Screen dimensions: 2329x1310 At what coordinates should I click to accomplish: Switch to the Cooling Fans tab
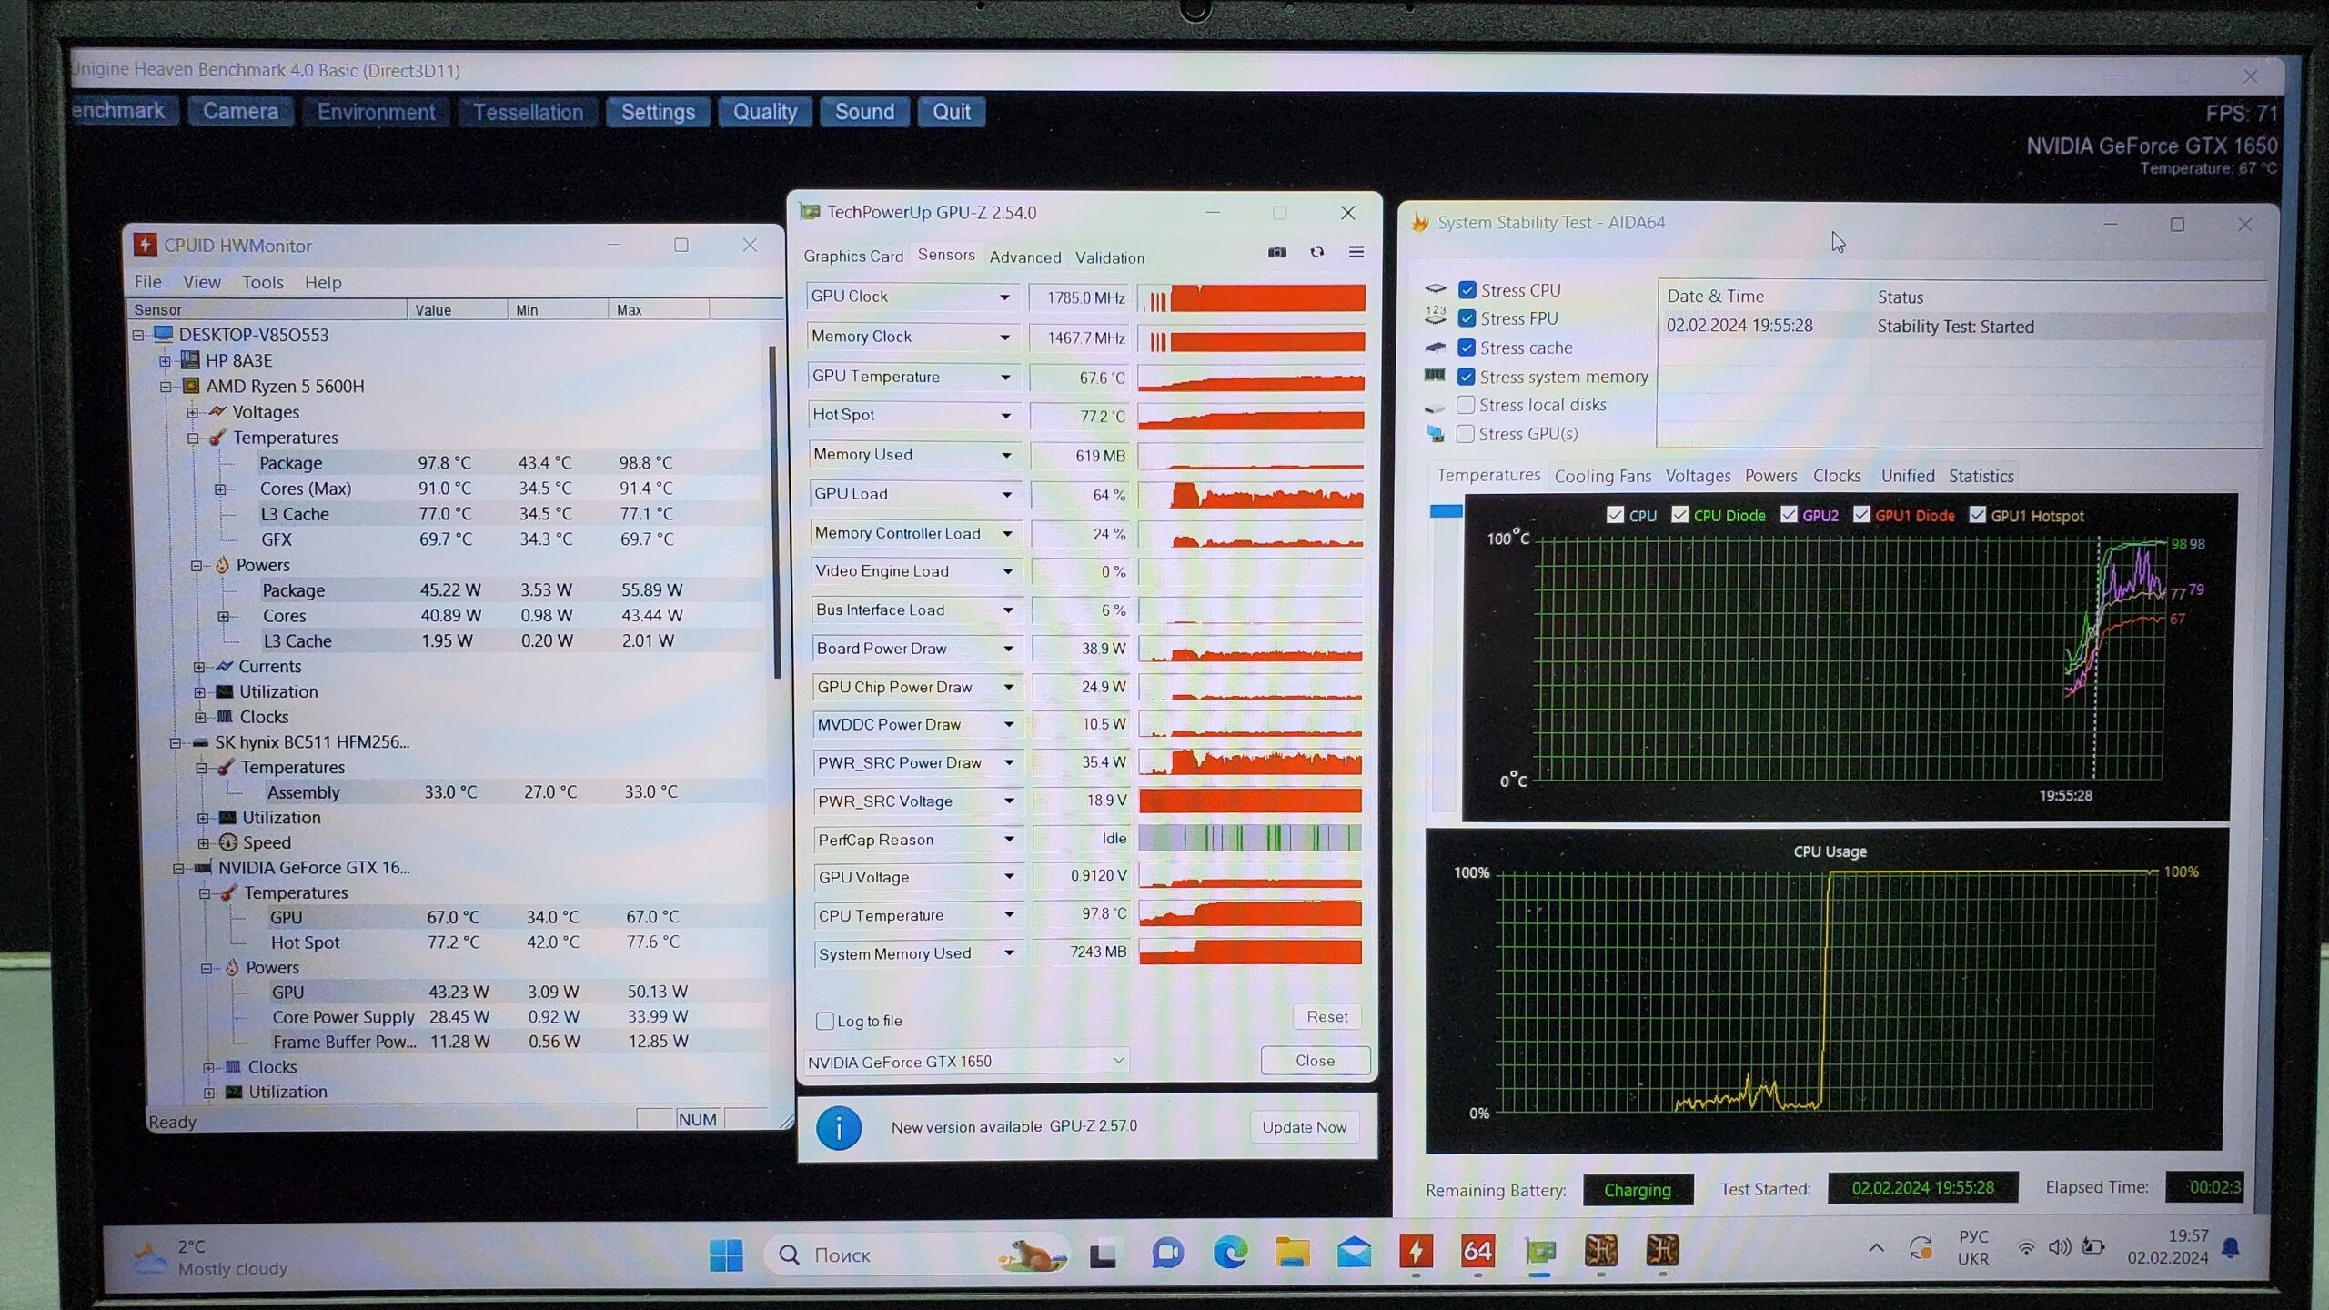1602,476
